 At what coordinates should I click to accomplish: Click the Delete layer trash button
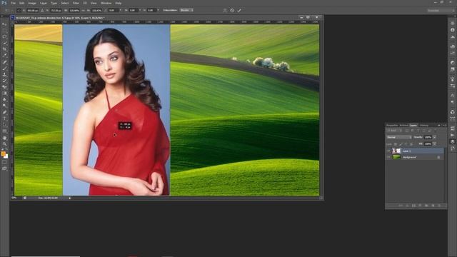point(439,206)
